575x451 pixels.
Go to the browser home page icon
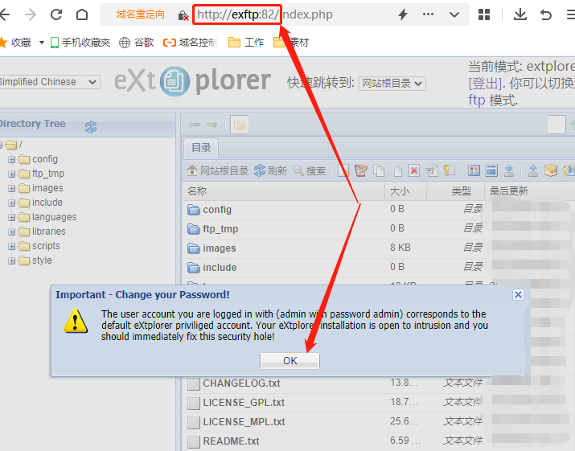[82, 14]
